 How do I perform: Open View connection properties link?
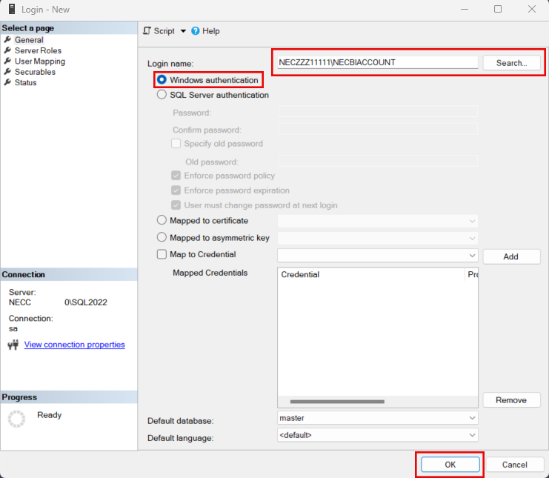click(x=74, y=345)
